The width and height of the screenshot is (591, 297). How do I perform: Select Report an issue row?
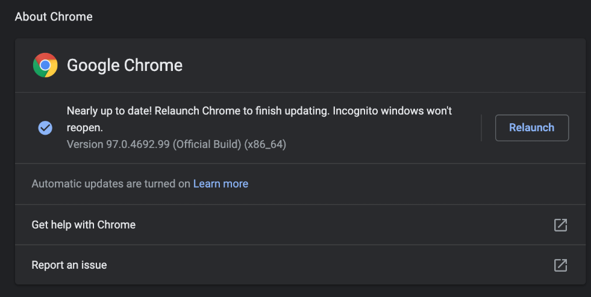coord(69,265)
